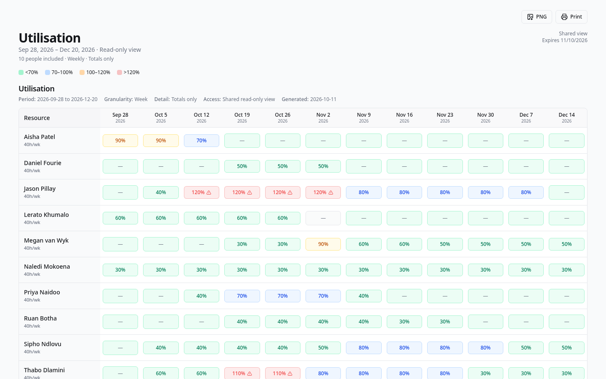Click Sipho Ndlovu's 80% cell for Nov 30
This screenshot has height=379, width=606.
(x=486, y=348)
